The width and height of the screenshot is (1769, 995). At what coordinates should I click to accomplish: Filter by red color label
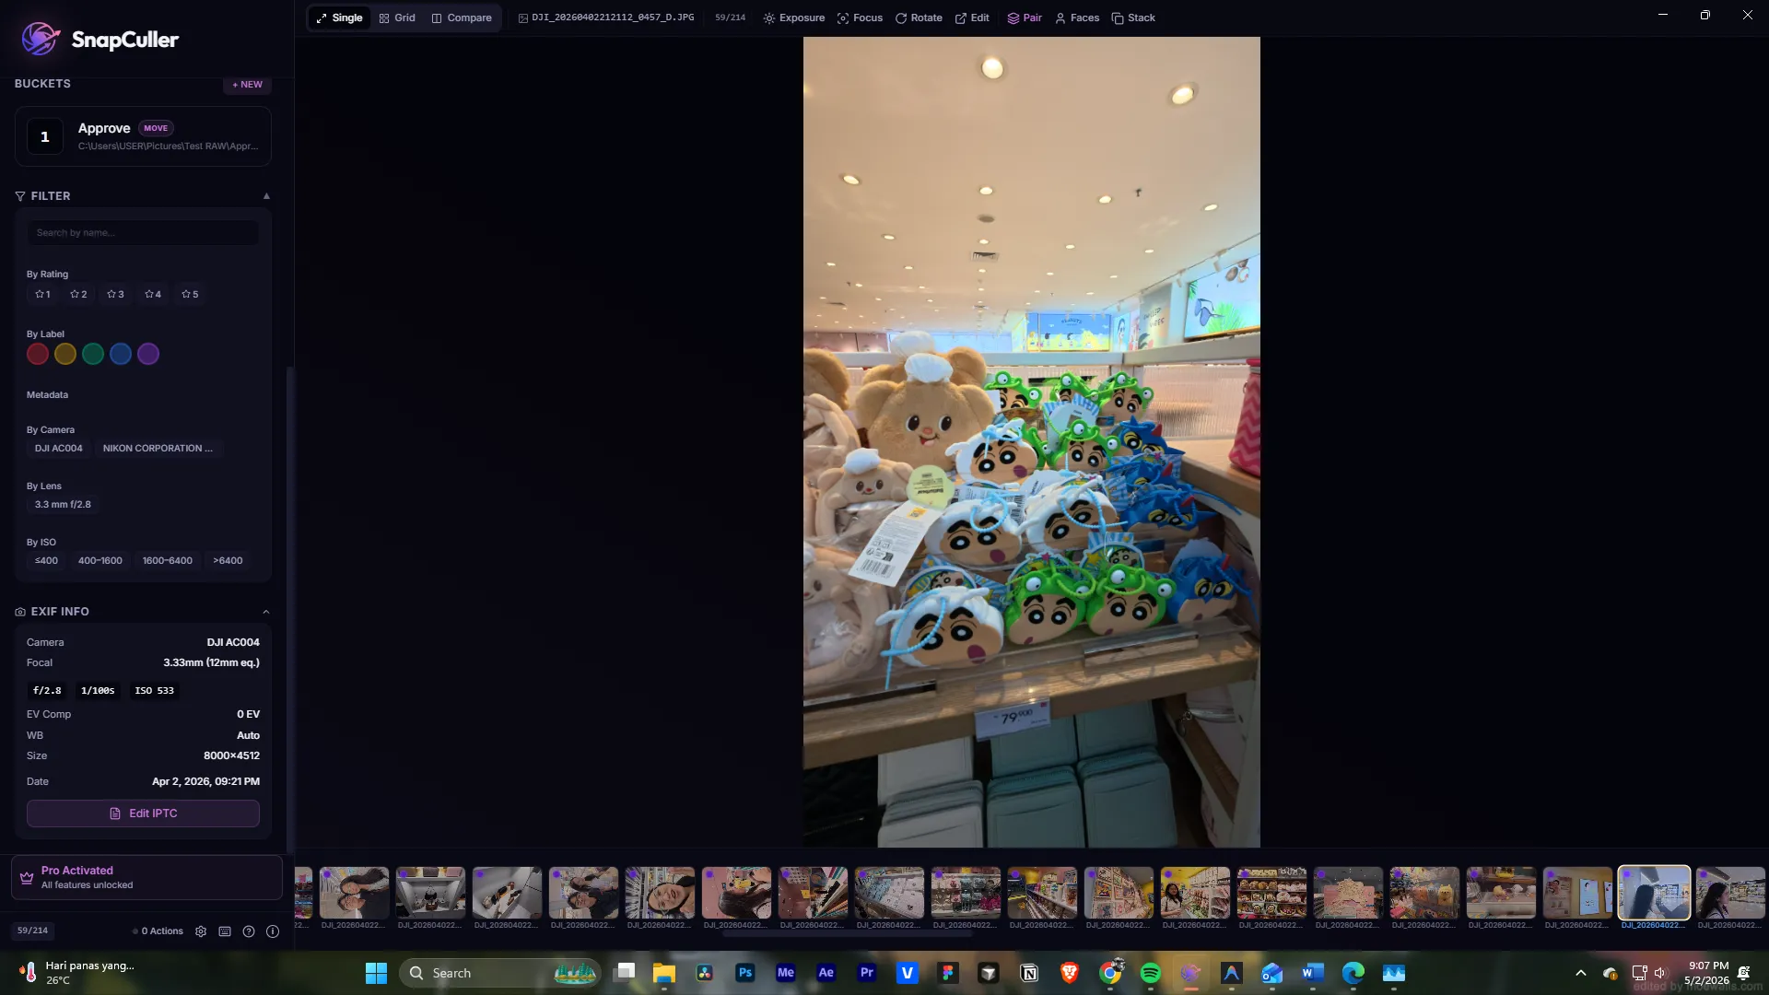coord(38,354)
